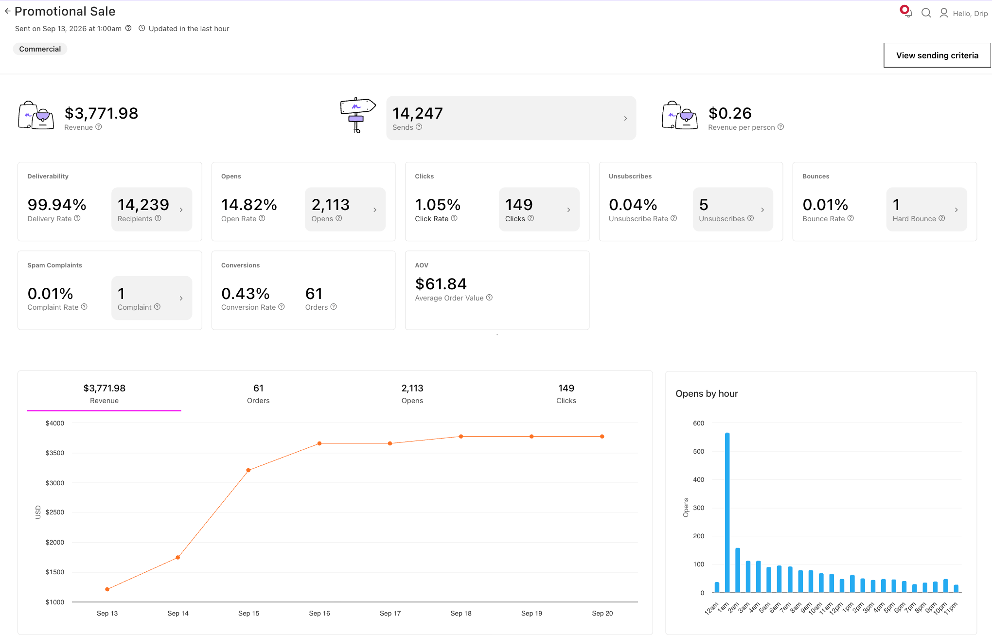The height and width of the screenshot is (635, 992).
Task: Show the Conversion Rate help icon
Action: 282,307
